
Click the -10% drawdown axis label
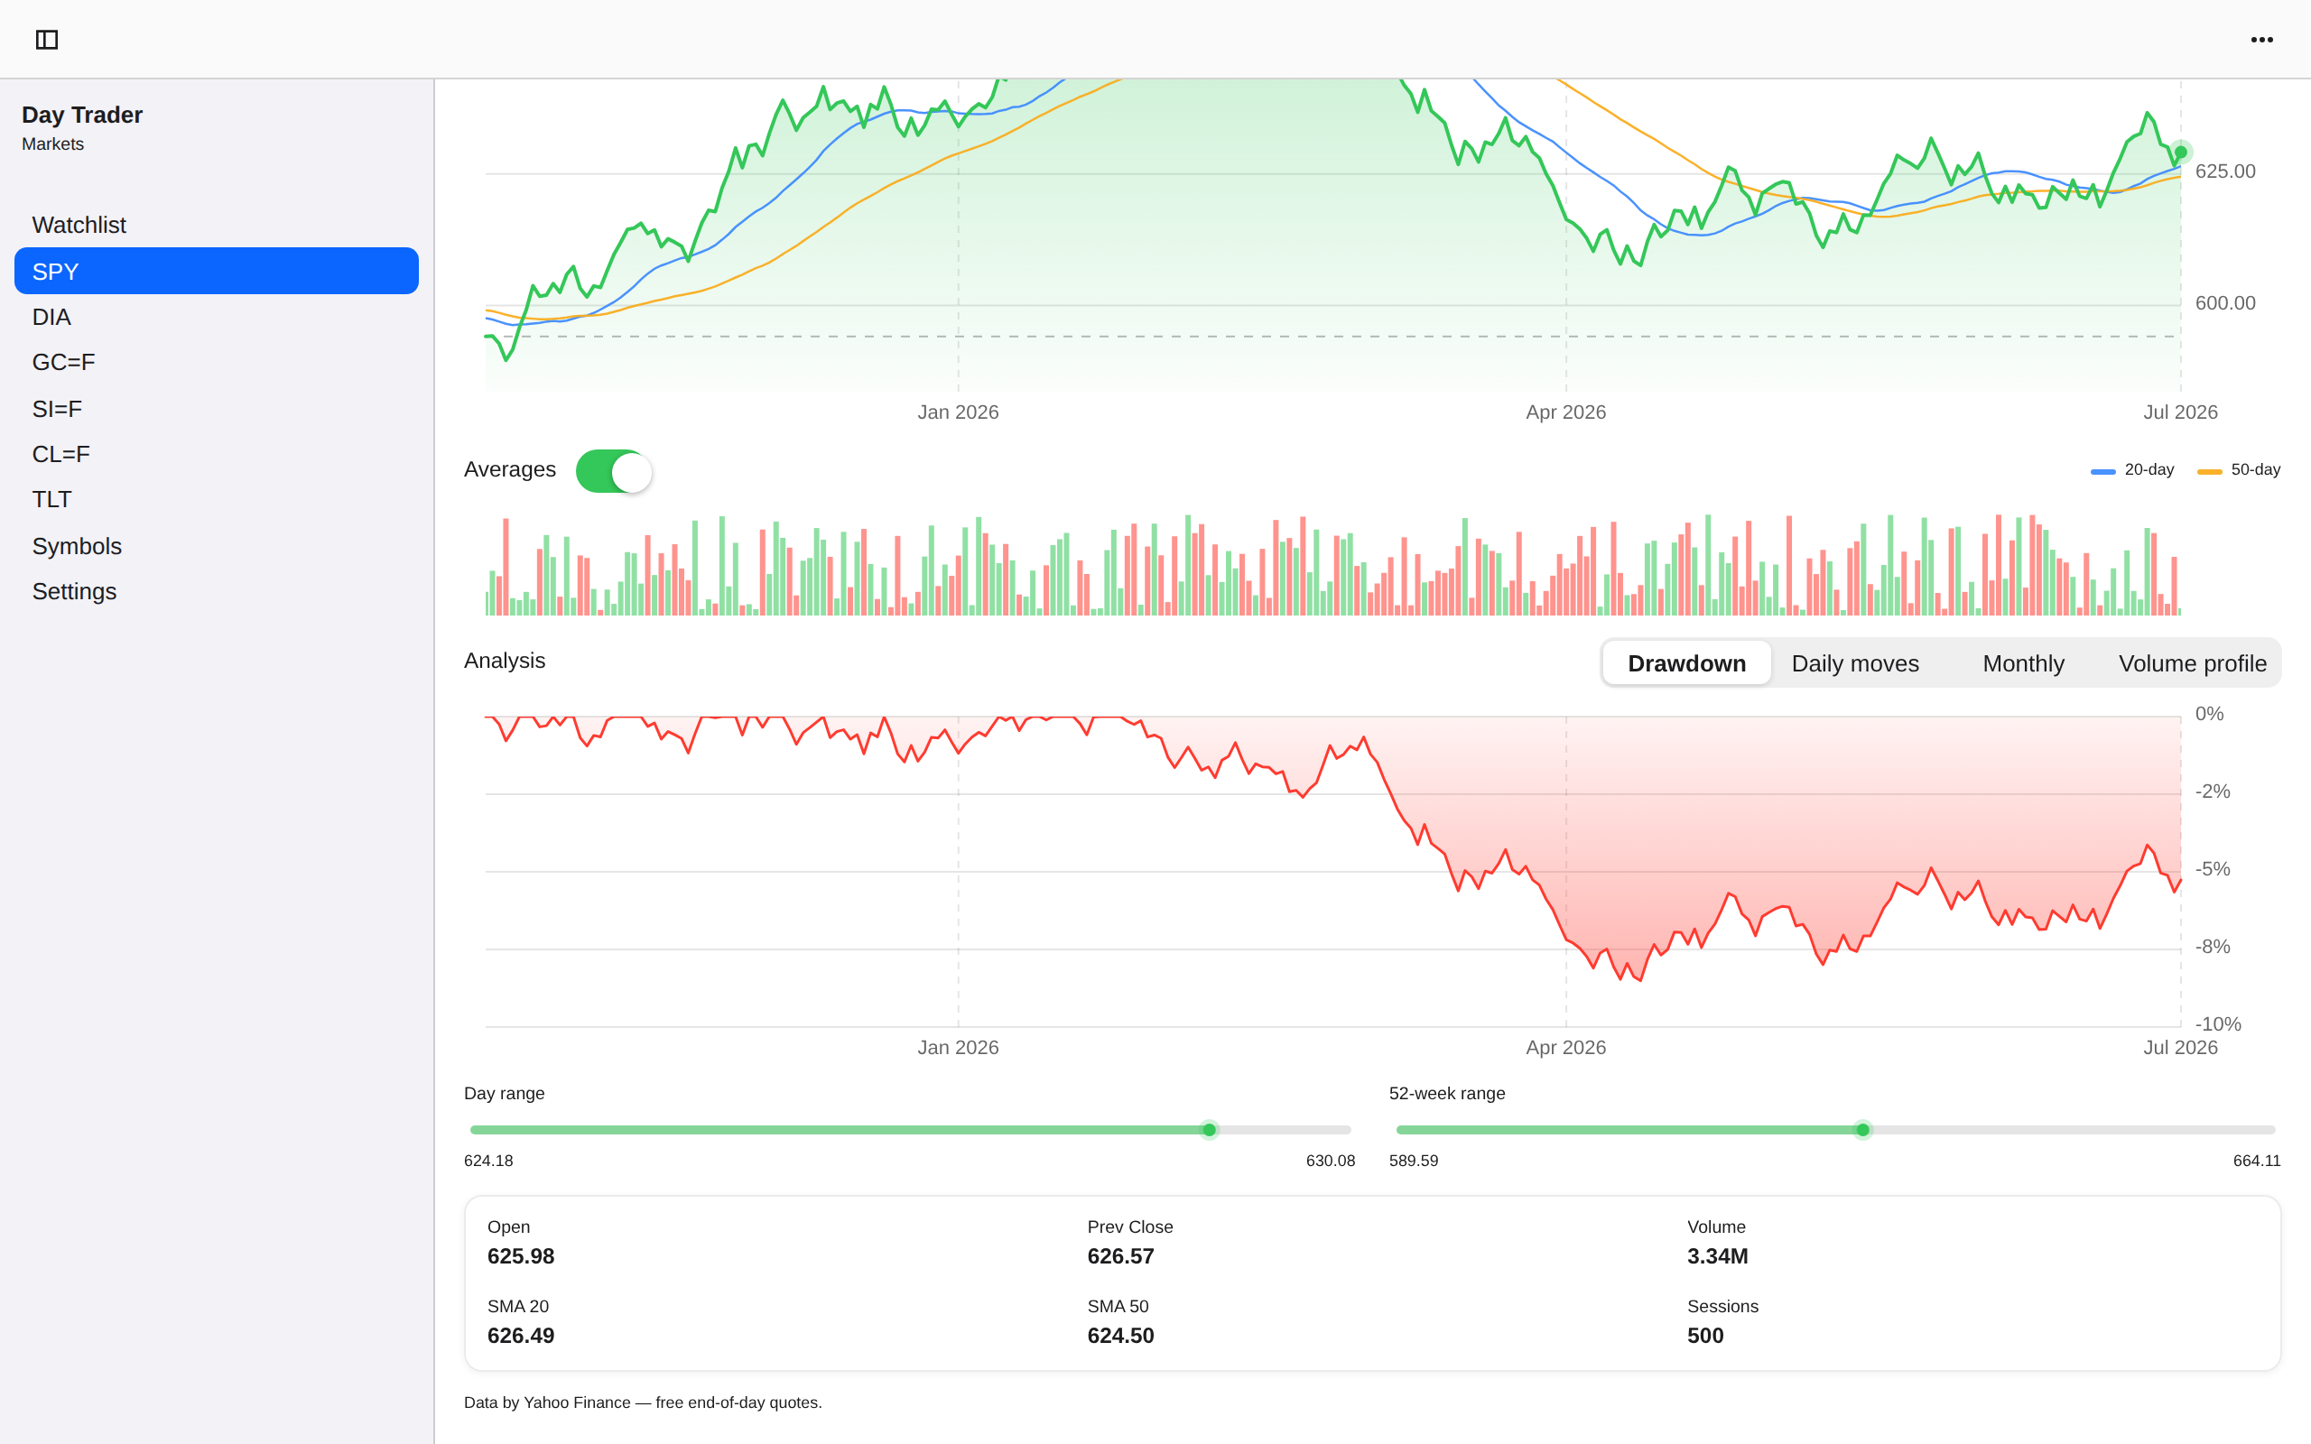coord(2217,1023)
